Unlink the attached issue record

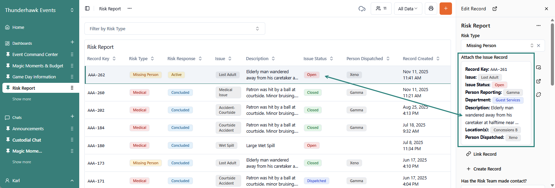click(x=538, y=95)
